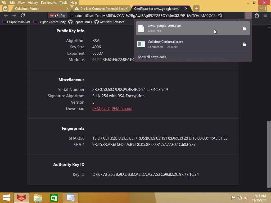Open the Edit menu
The height and width of the screenshot is (203, 271).
pos(12,3)
